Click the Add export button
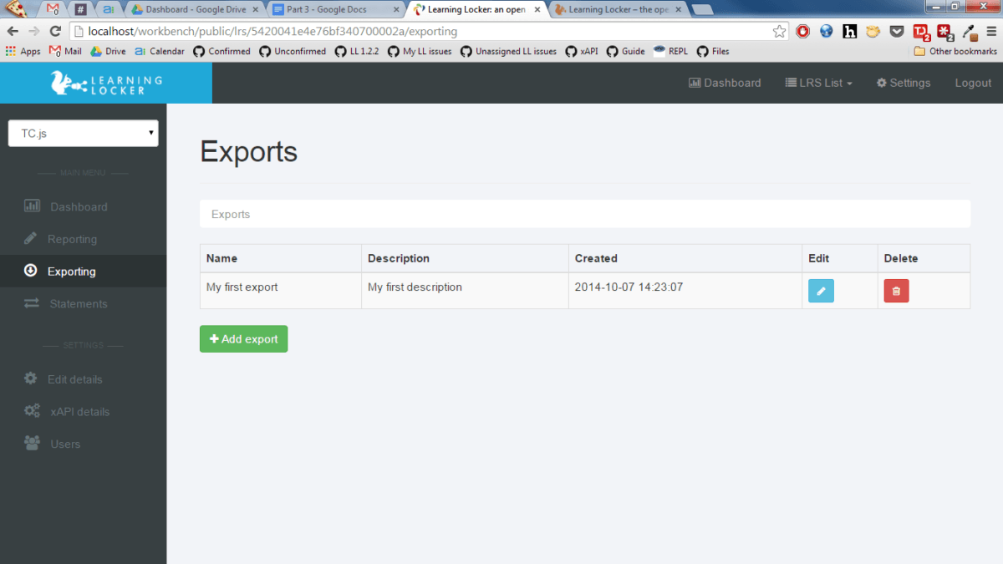 coord(243,338)
